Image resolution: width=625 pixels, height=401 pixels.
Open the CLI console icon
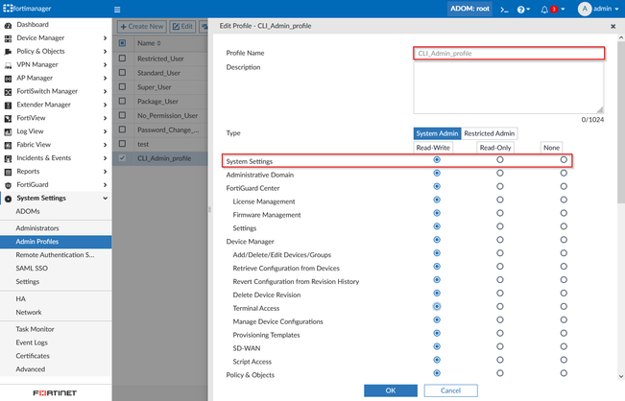coord(504,10)
